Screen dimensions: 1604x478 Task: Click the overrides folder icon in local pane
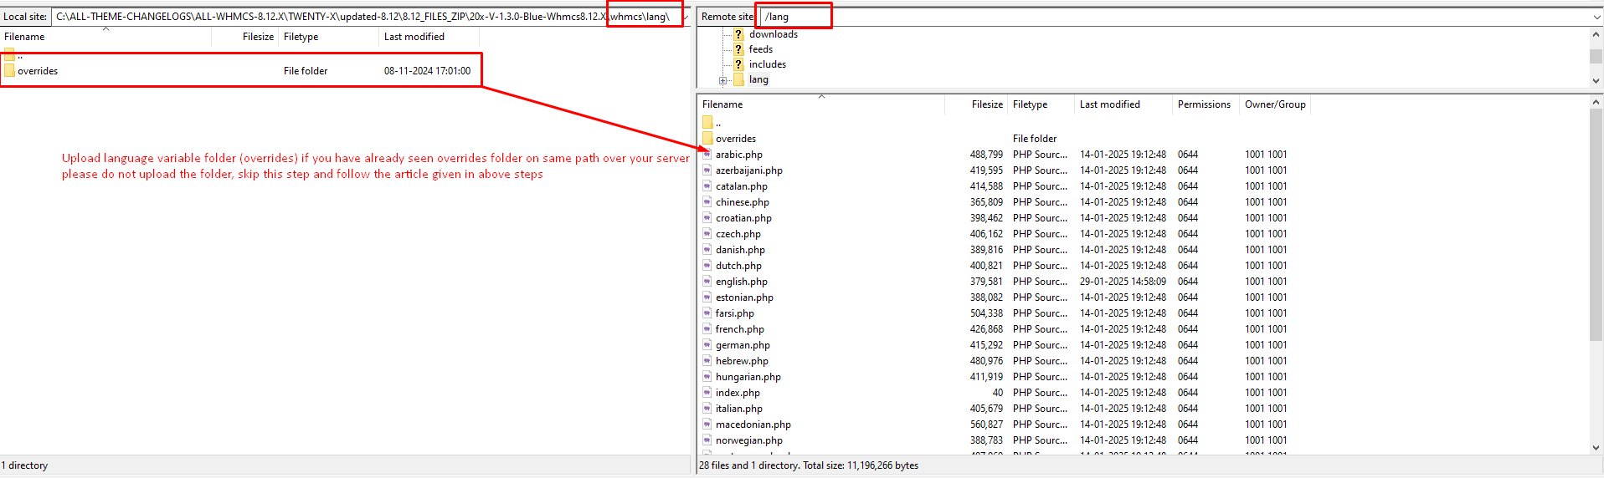(9, 71)
